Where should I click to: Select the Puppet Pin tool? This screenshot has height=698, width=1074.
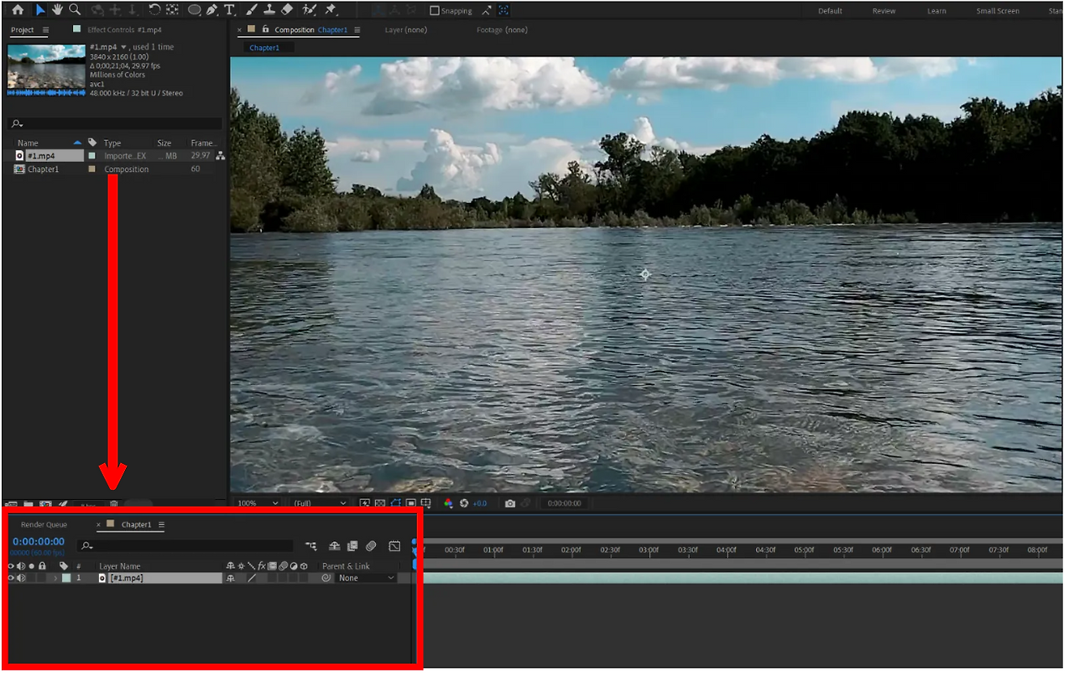(331, 10)
